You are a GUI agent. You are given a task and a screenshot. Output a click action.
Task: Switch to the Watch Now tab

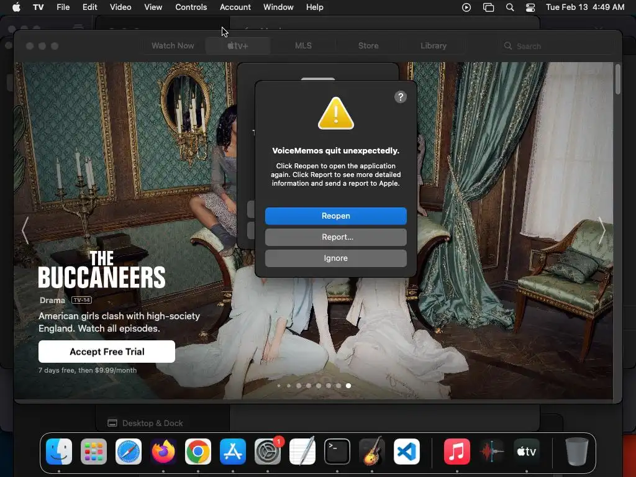click(x=173, y=46)
